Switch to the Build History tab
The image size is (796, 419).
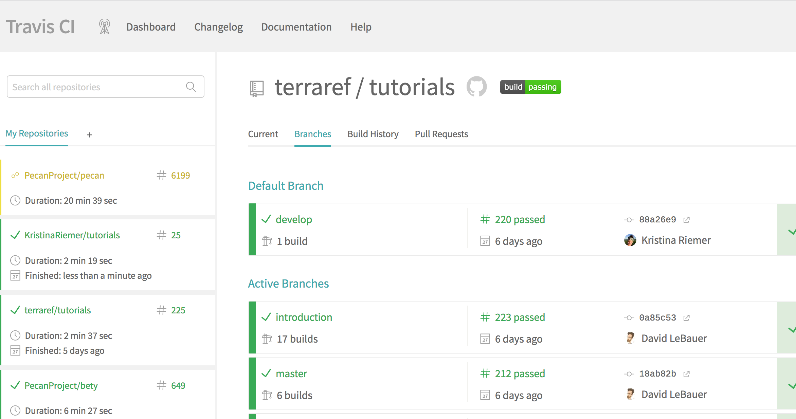tap(373, 134)
